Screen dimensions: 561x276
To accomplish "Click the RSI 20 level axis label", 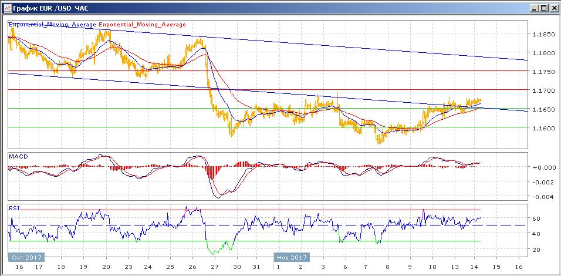I will pos(536,250).
